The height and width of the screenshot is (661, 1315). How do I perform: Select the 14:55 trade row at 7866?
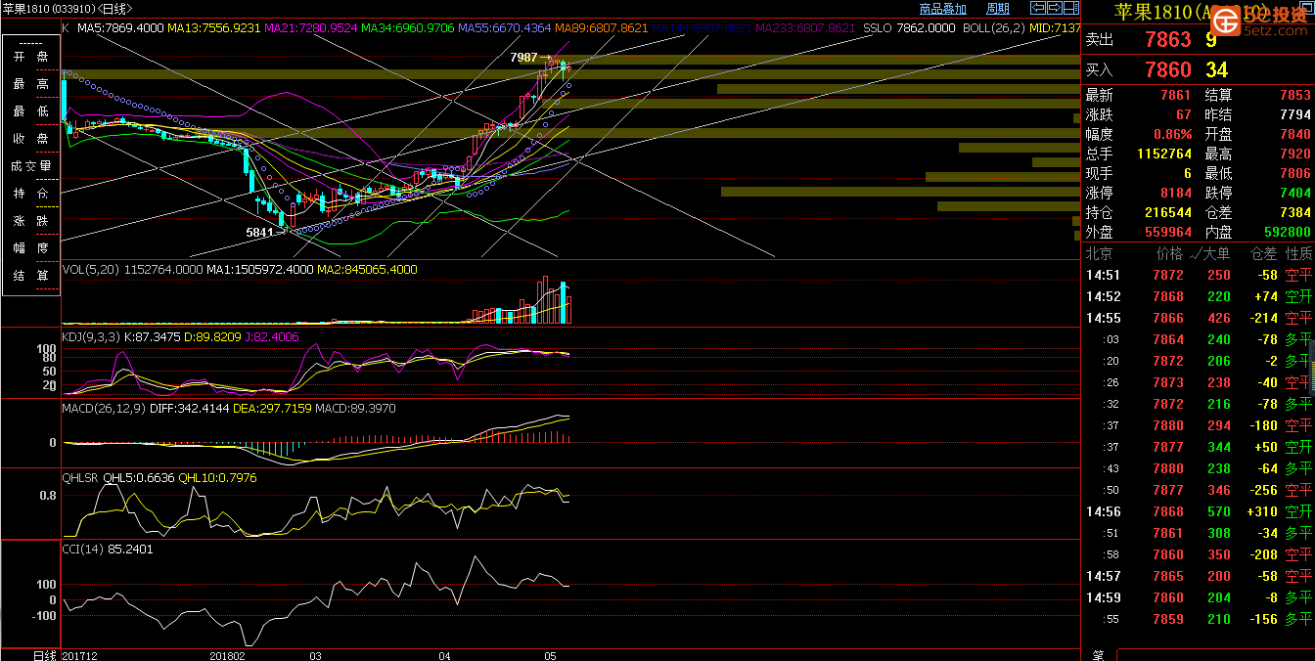pos(1199,318)
